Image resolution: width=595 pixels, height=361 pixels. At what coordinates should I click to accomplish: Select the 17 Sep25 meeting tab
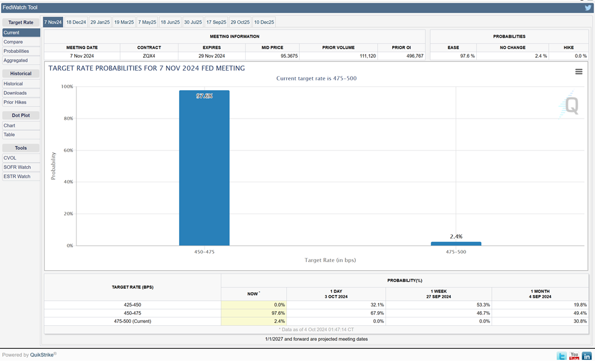[217, 22]
